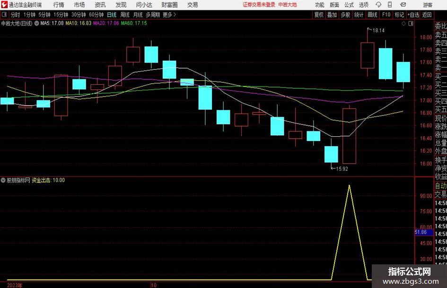This screenshot has width=447, height=288.
Task: Click the 统计 statistics button
Action: click(359, 15)
